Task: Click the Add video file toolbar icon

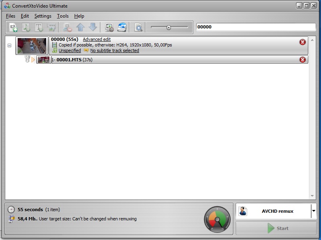Action: [14, 27]
